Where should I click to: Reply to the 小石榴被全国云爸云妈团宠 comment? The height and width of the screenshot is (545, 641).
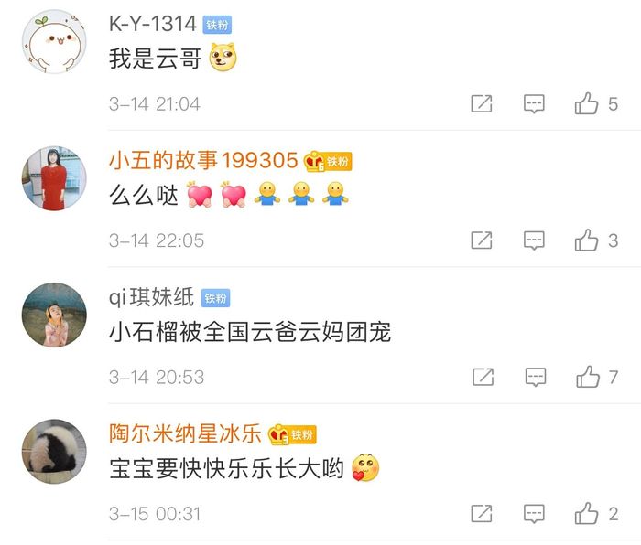click(x=536, y=377)
